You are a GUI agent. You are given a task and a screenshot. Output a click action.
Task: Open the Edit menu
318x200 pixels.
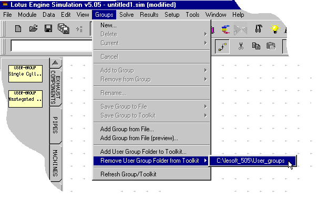[x=66, y=15]
